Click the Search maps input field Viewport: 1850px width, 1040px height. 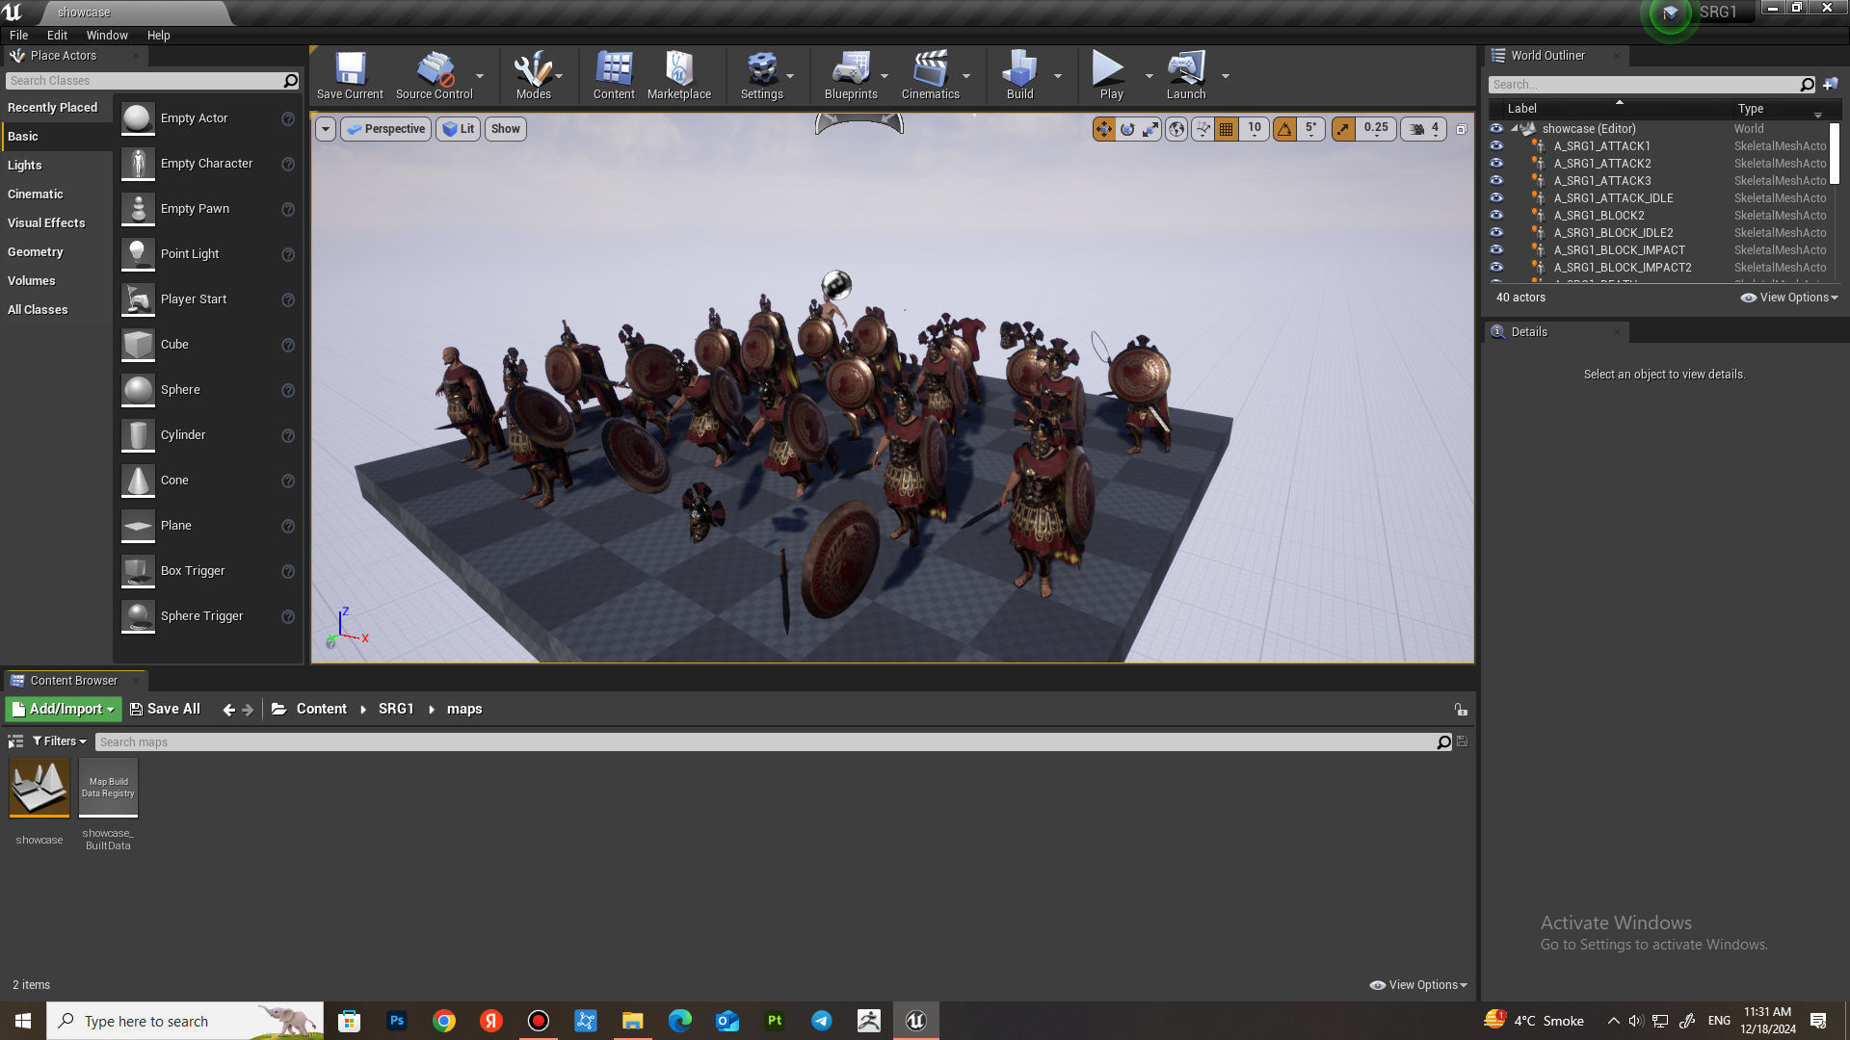point(761,741)
